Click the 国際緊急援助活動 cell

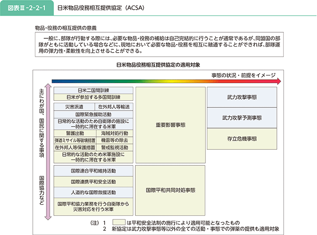(x=94, y=114)
